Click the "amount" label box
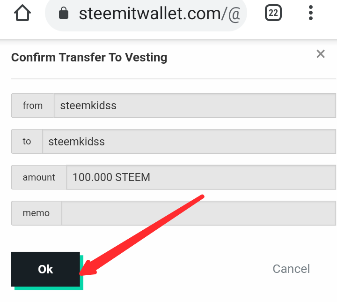This screenshot has width=337, height=302. 39,177
